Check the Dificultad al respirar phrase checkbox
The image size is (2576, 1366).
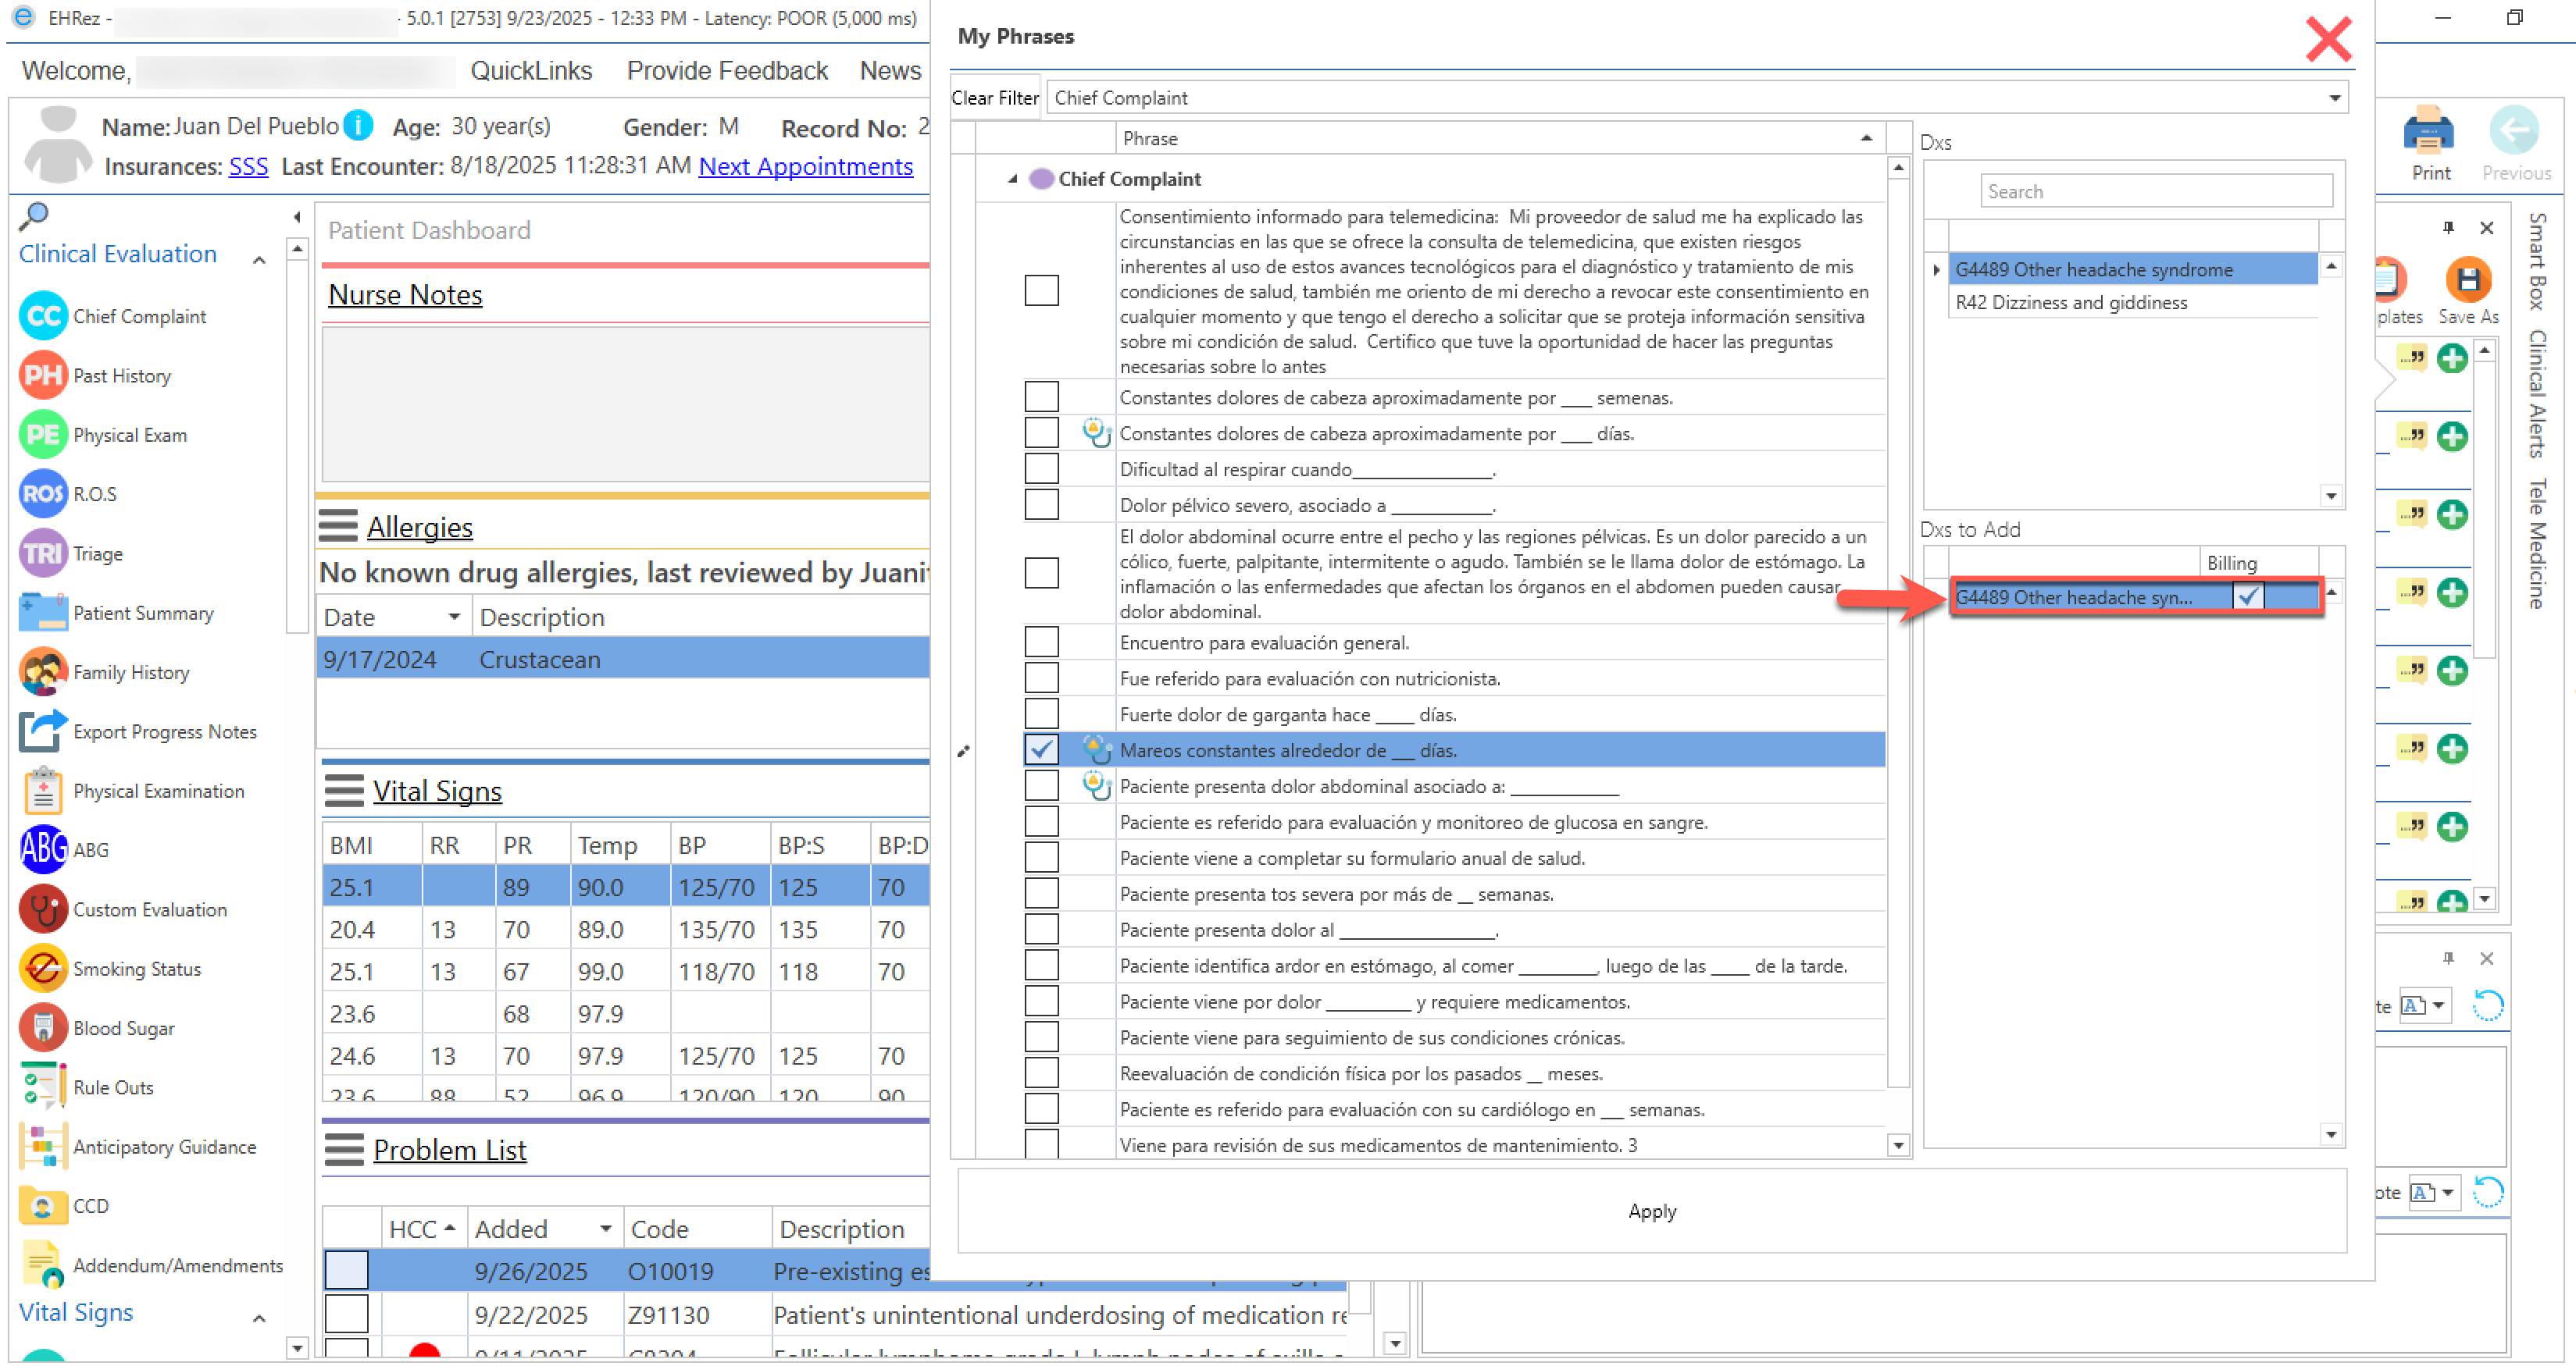point(1041,468)
